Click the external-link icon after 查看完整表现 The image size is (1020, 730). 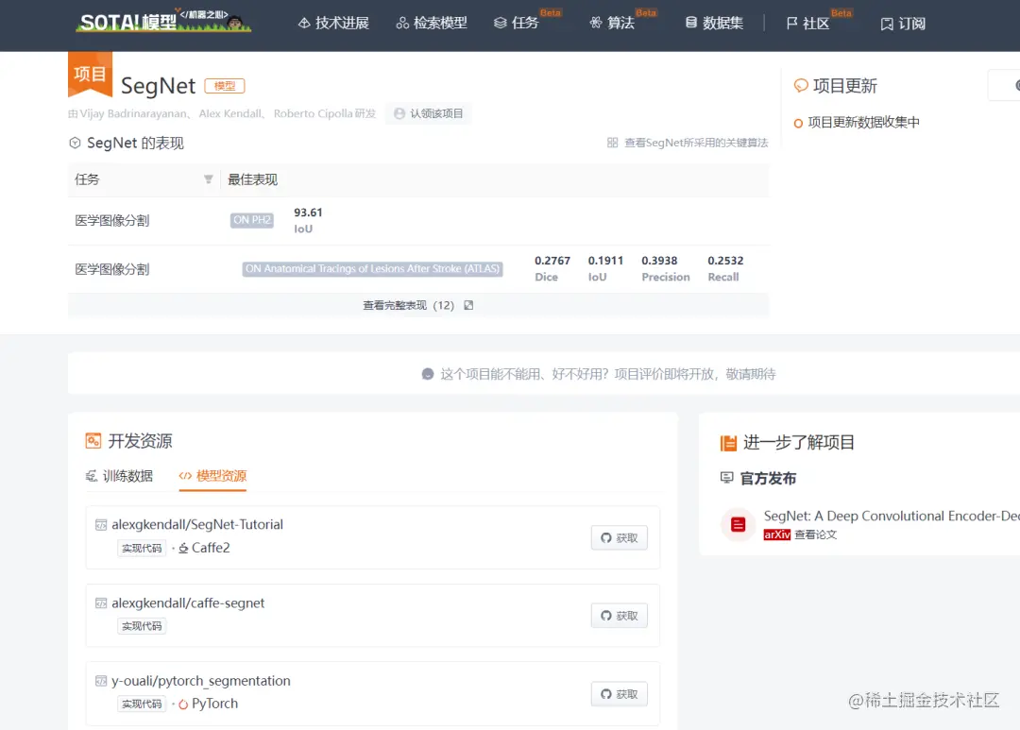pyautogui.click(x=467, y=305)
